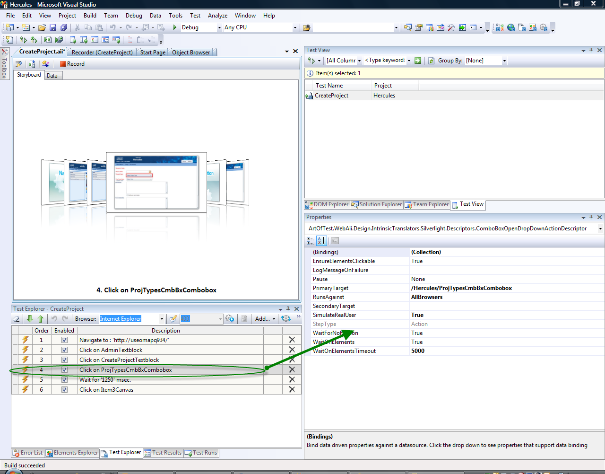This screenshot has height=474, width=605.
Task: Open the Analyze menu
Action: coord(217,16)
